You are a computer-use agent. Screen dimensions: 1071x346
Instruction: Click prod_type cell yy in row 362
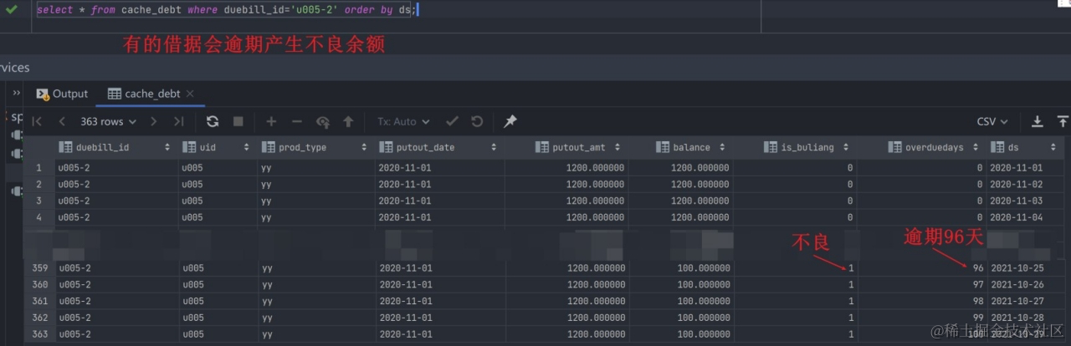(315, 318)
